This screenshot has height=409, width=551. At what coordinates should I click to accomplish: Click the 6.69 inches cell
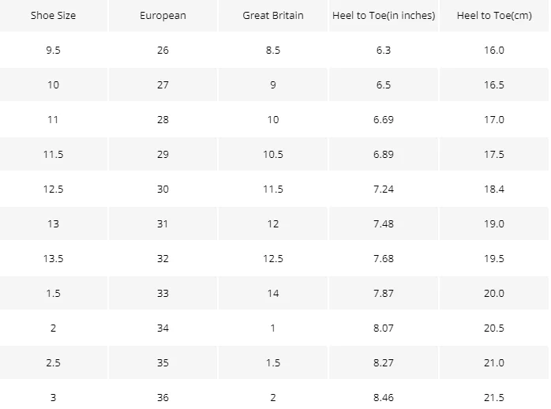(384, 120)
